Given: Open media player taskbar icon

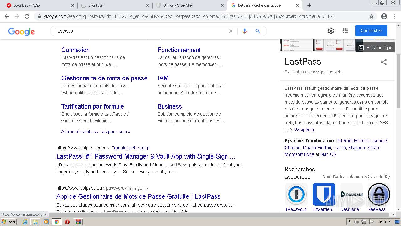Looking at the screenshot, I should point(46,222).
